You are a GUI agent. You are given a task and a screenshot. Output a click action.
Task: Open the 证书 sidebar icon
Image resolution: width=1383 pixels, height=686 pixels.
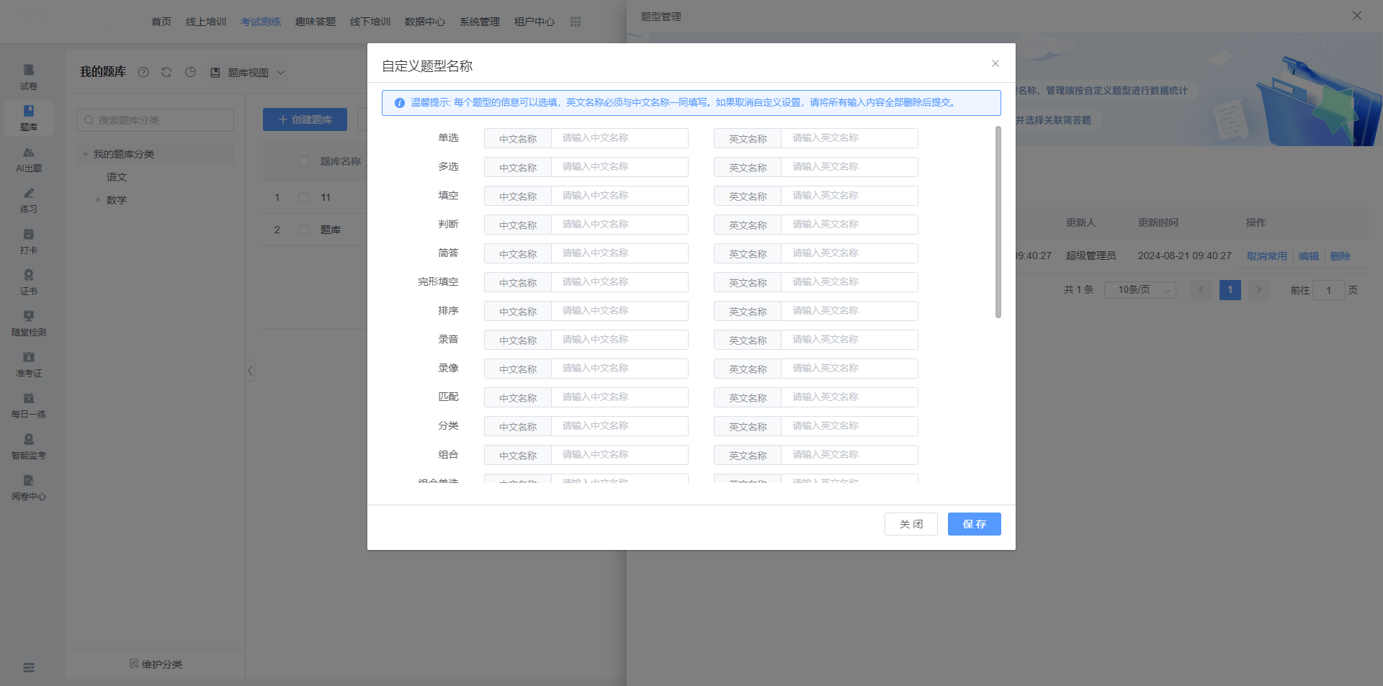pyautogui.click(x=29, y=282)
